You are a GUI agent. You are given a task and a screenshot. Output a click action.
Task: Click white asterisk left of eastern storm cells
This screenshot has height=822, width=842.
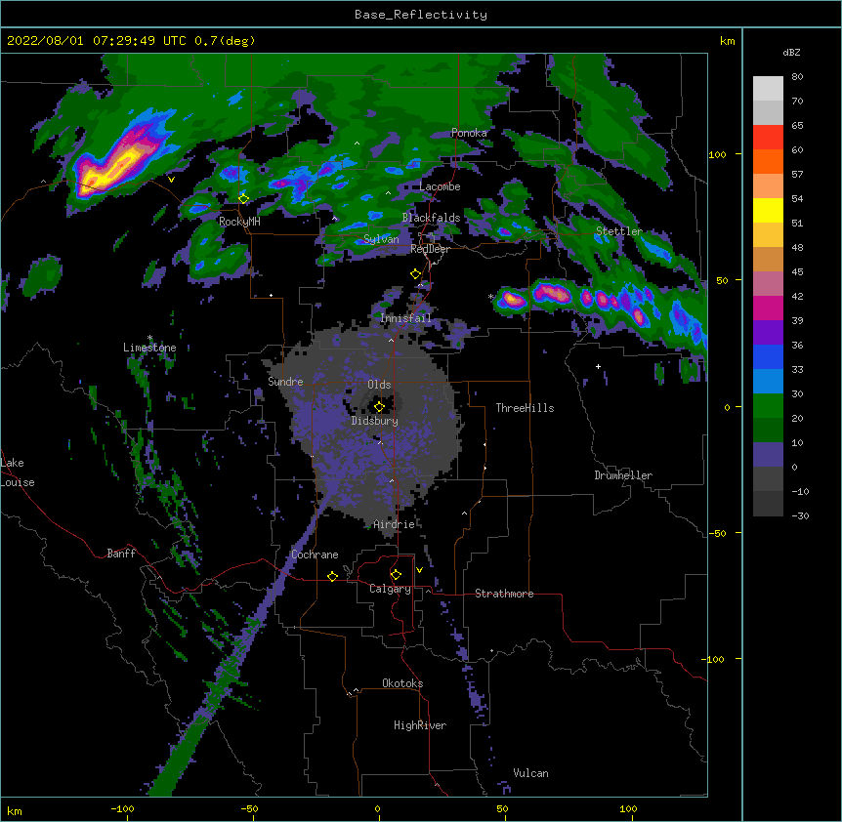tap(490, 297)
